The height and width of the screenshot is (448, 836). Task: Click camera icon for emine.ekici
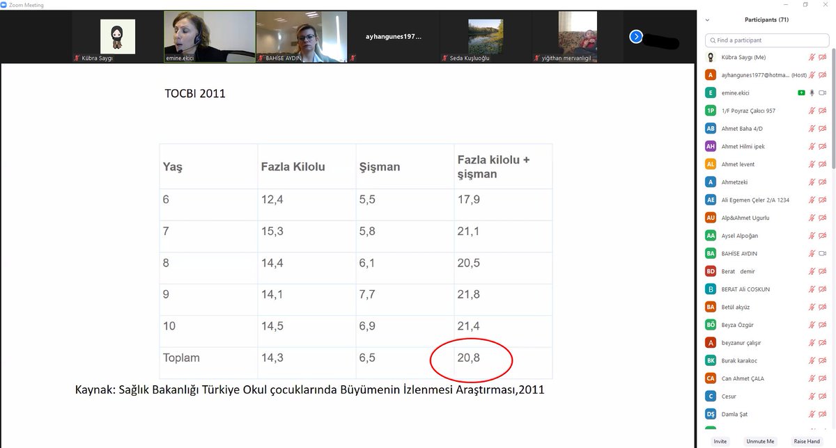[823, 93]
